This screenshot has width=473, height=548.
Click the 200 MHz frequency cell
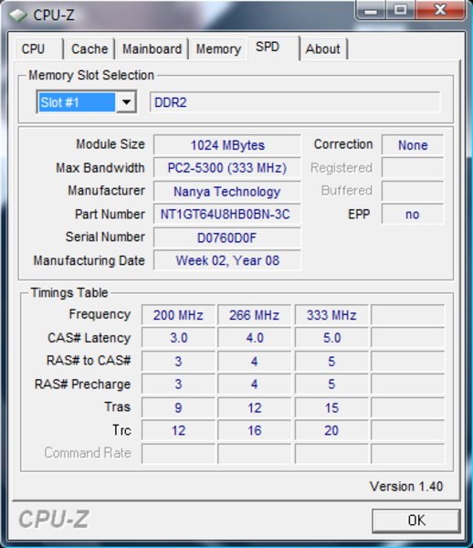(178, 314)
